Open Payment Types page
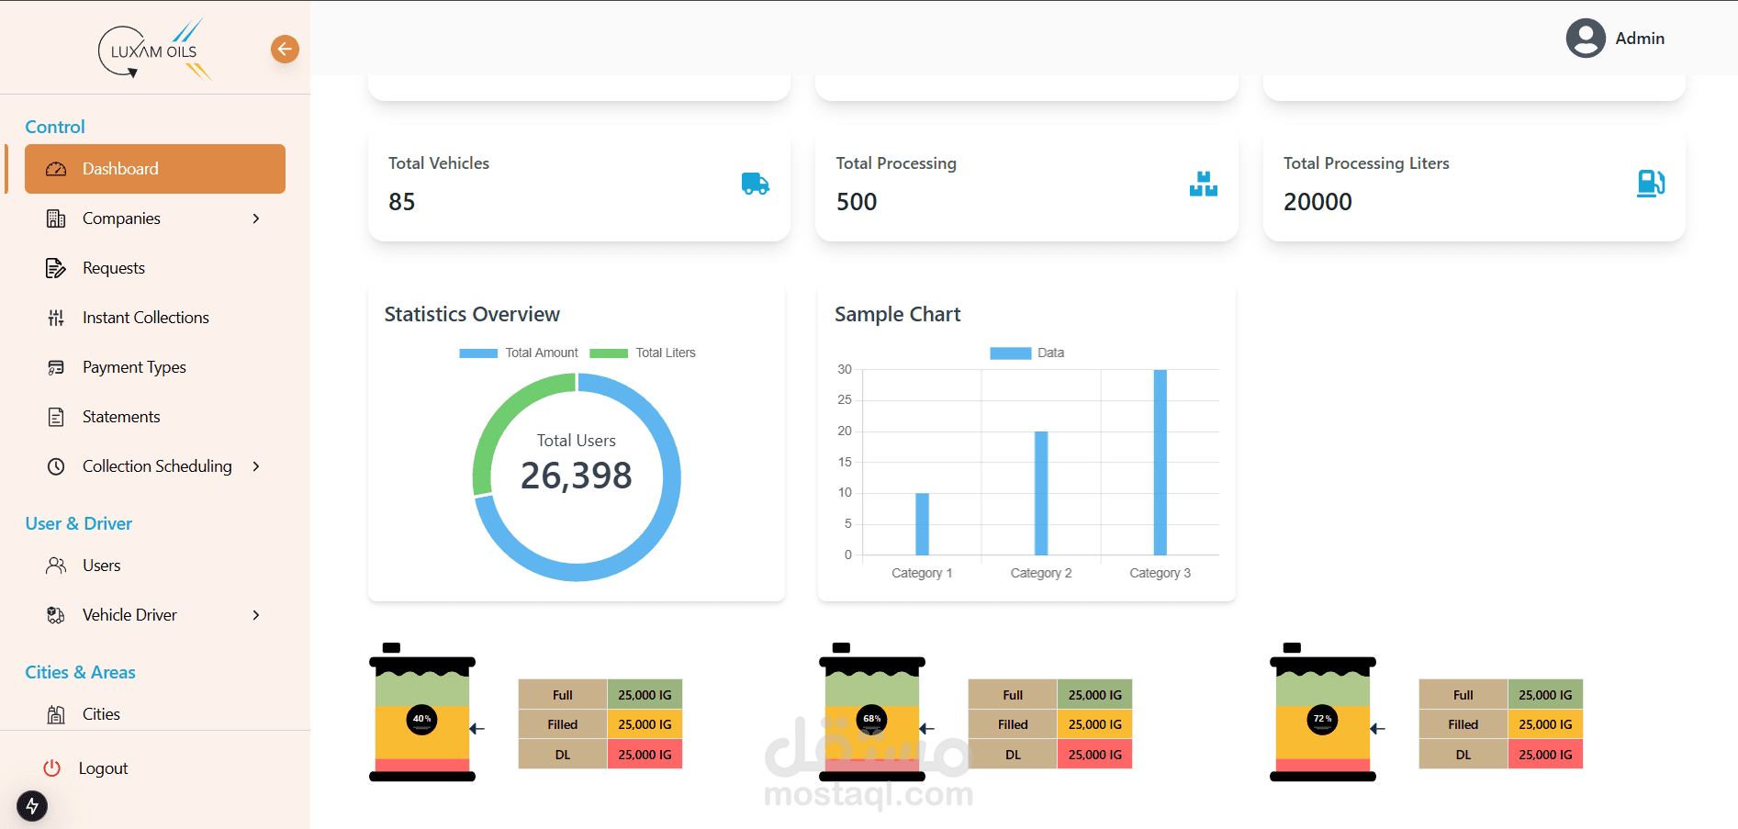 (134, 367)
